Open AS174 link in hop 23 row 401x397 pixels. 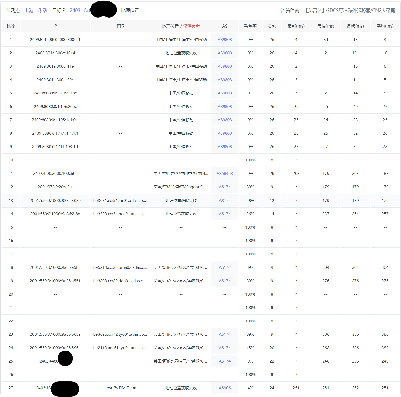click(x=225, y=334)
